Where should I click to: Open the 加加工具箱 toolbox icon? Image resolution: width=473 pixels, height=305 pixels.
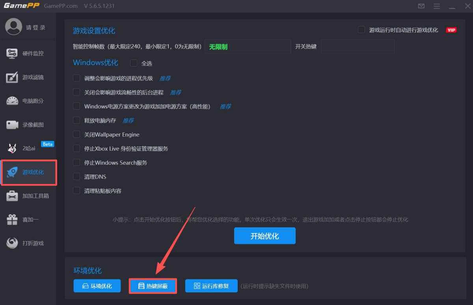tap(12, 196)
